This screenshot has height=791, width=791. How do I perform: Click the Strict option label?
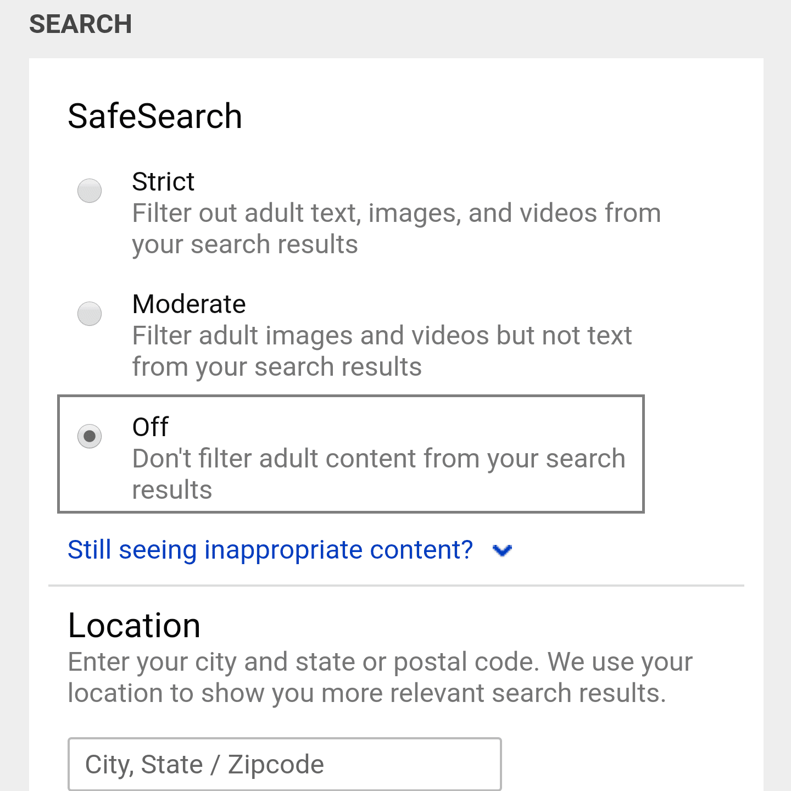(163, 182)
